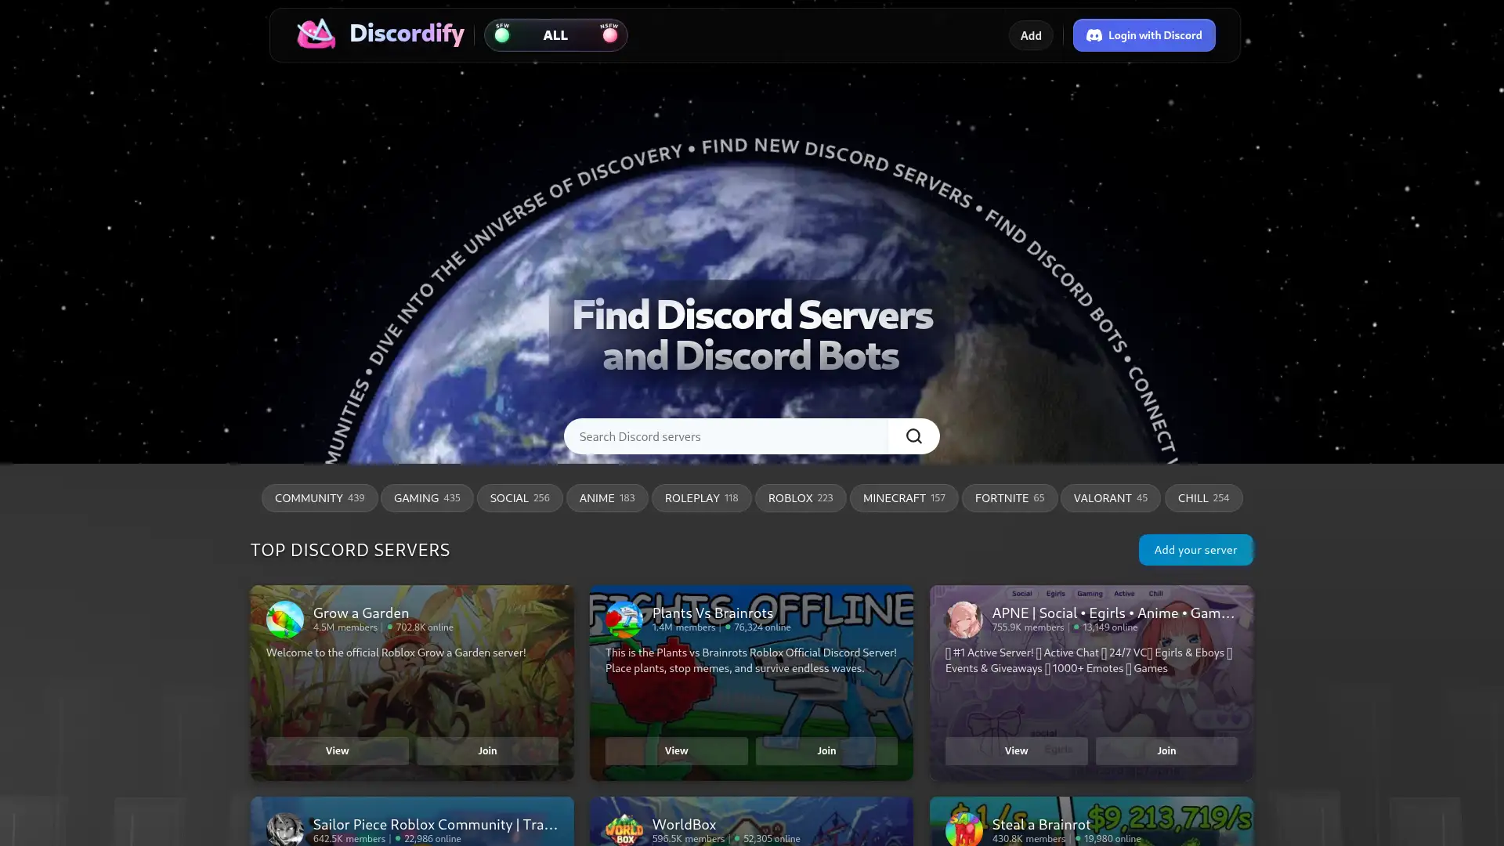Join the Grow a Garden server
Screen dimensions: 1504x846
(487, 750)
